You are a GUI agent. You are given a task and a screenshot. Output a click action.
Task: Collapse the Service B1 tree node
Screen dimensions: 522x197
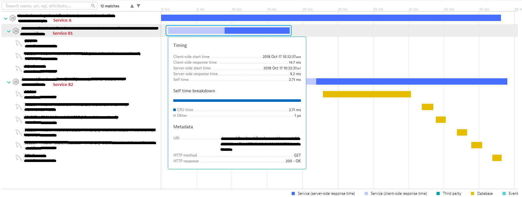tap(9, 31)
